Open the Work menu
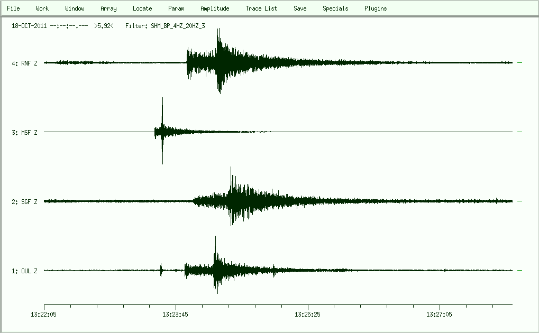539x333 pixels. (x=42, y=8)
